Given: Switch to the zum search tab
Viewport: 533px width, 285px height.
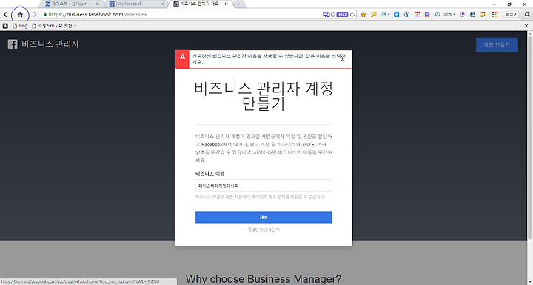Looking at the screenshot, I should (x=70, y=4).
